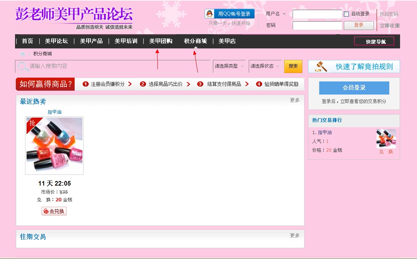This screenshot has height=259, width=417.
Task: Click the 用QQ帐号登录 button
Action: click(x=229, y=14)
